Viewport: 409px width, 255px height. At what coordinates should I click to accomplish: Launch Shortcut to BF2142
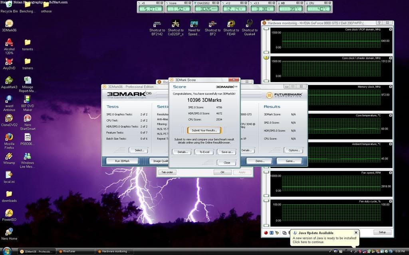click(157, 28)
